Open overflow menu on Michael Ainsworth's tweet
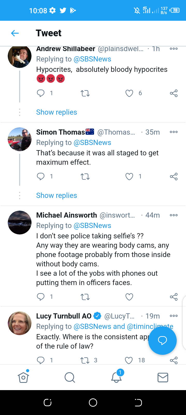Image resolution: width=186 pixels, height=415 pixels. pyautogui.click(x=174, y=215)
